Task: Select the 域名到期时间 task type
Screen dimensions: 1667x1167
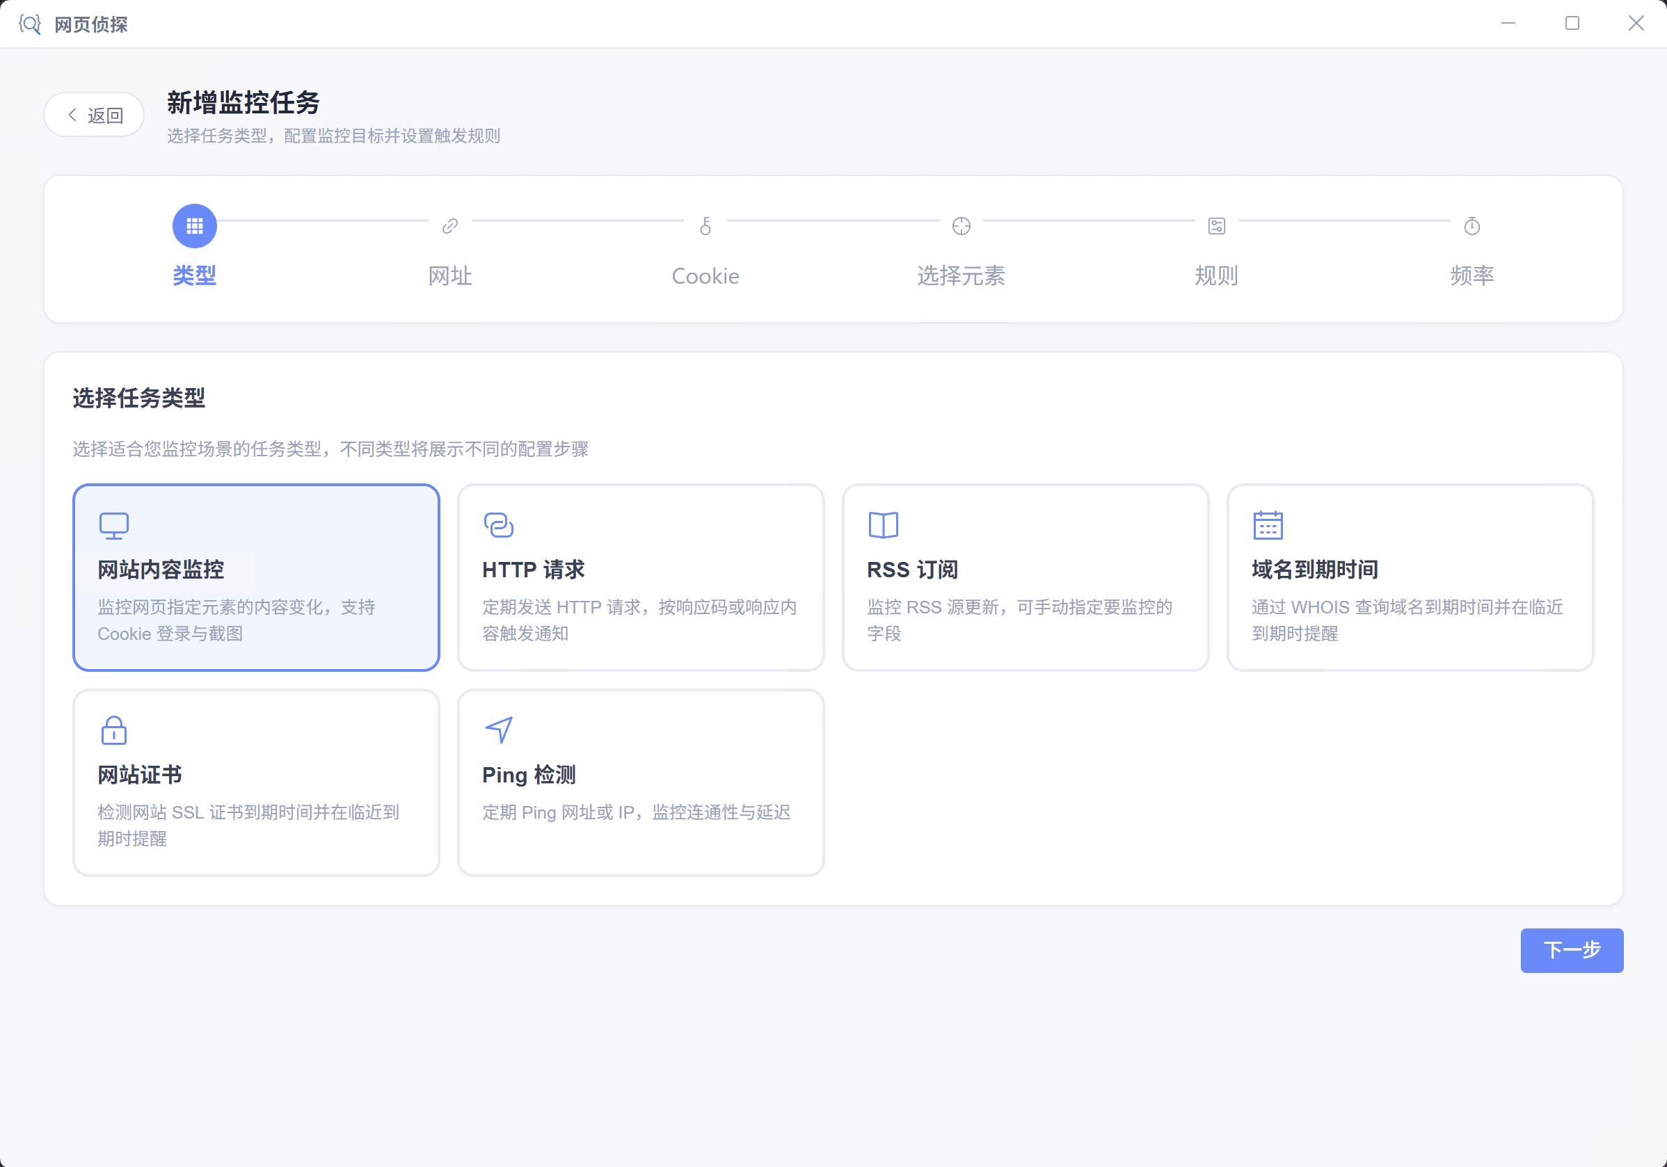Action: [x=1410, y=578]
